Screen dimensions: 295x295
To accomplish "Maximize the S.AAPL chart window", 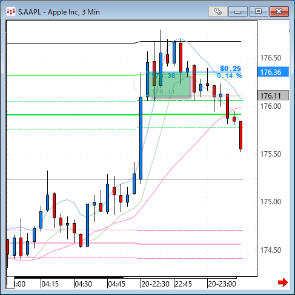I will coord(259,11).
